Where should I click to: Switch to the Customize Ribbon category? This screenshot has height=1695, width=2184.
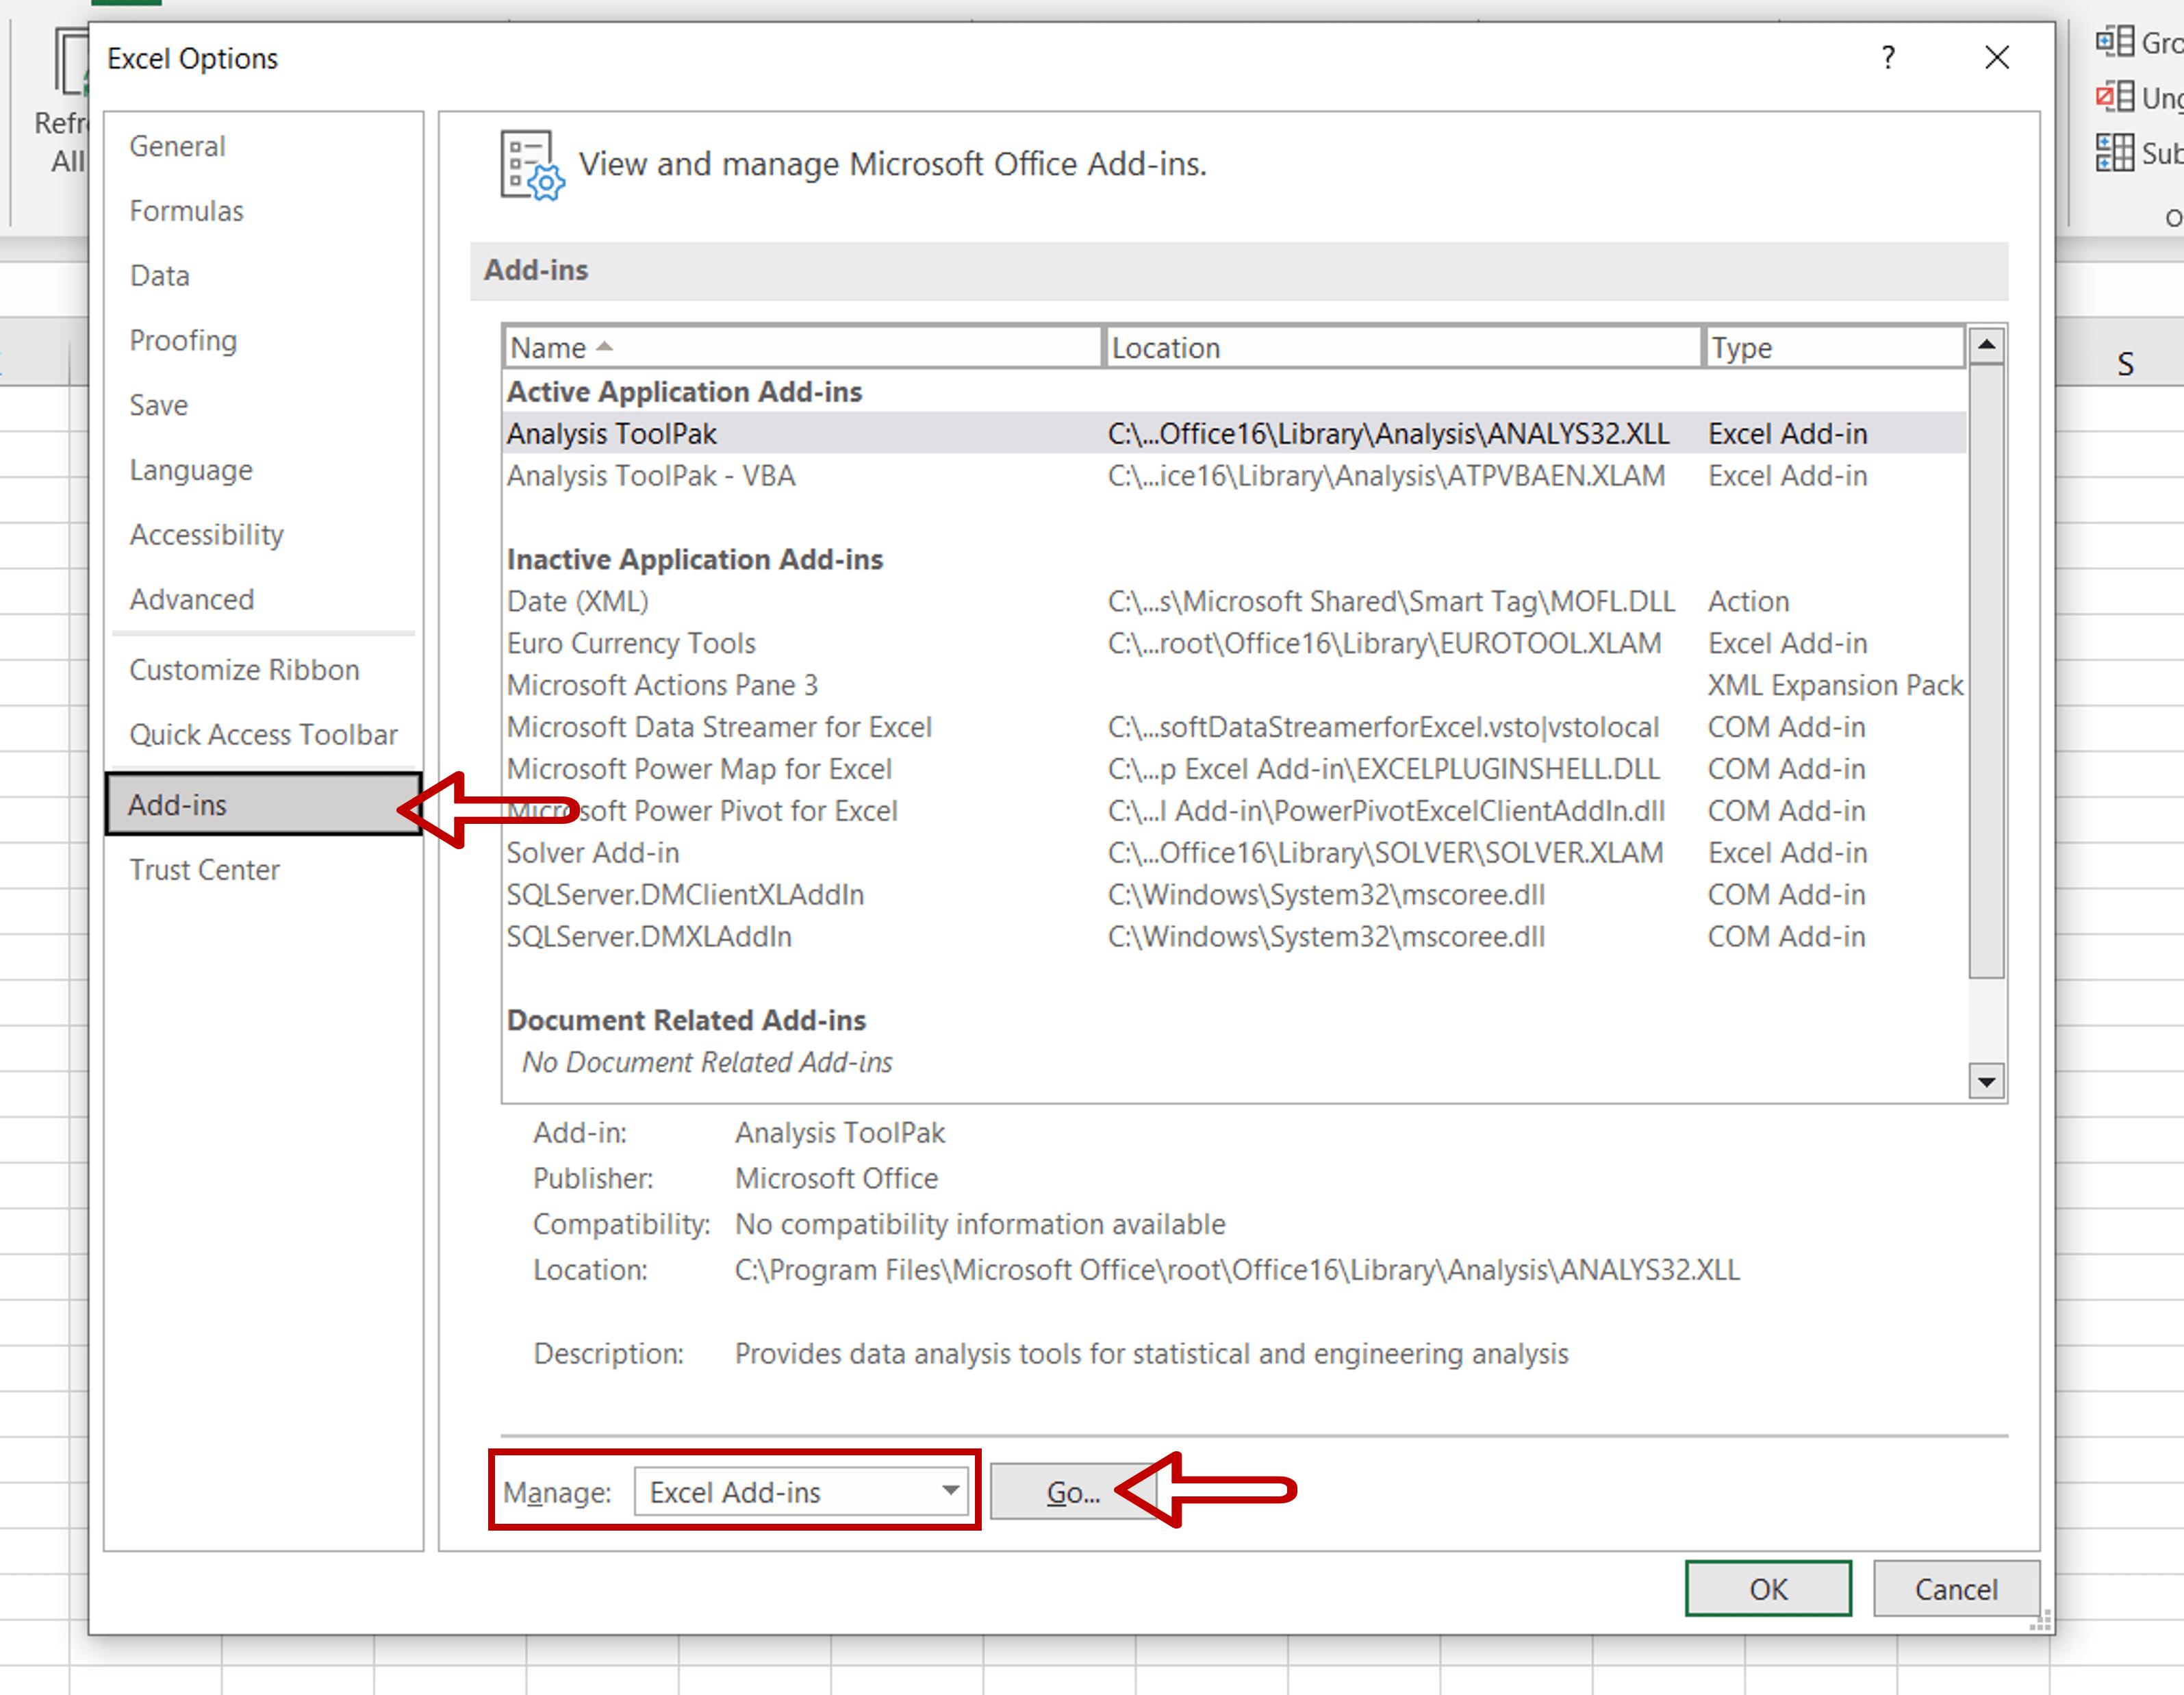244,669
